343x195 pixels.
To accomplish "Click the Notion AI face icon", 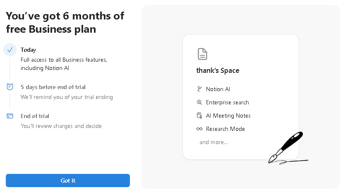I will click(x=199, y=89).
